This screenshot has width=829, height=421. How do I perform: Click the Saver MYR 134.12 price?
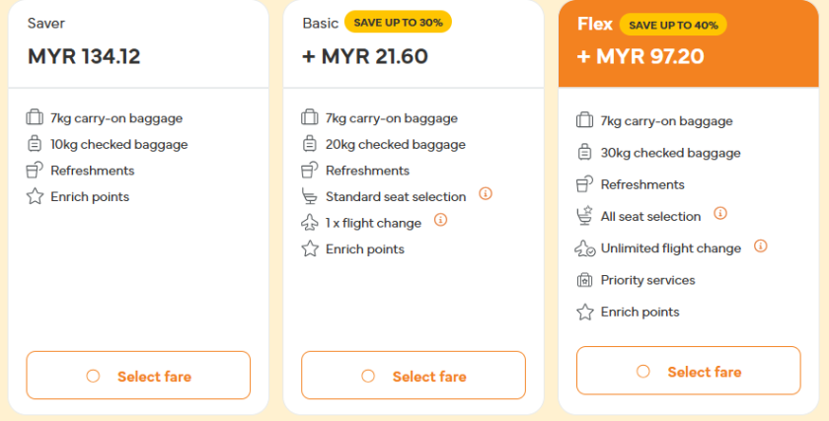pos(84,56)
